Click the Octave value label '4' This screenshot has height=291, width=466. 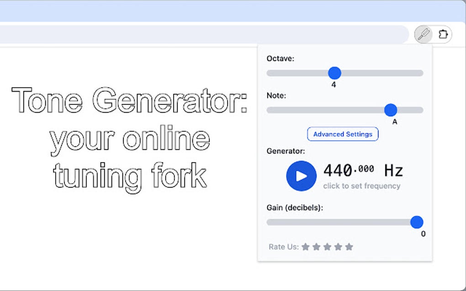(334, 84)
